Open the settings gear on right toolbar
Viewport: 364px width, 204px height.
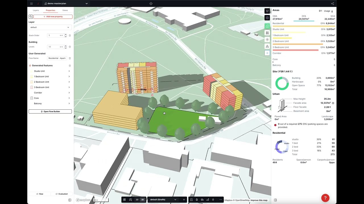(267, 18)
